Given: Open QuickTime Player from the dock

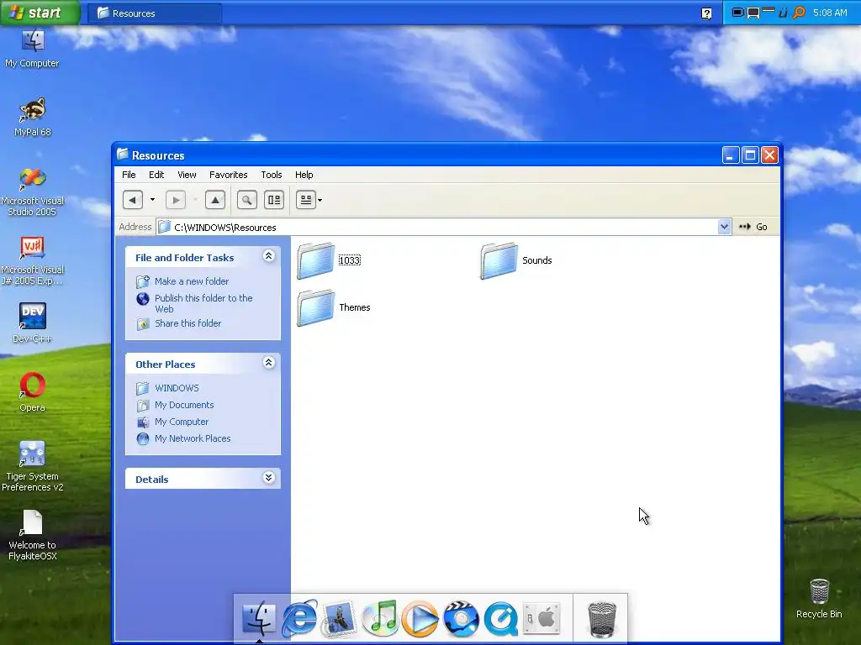Looking at the screenshot, I should pyautogui.click(x=501, y=619).
